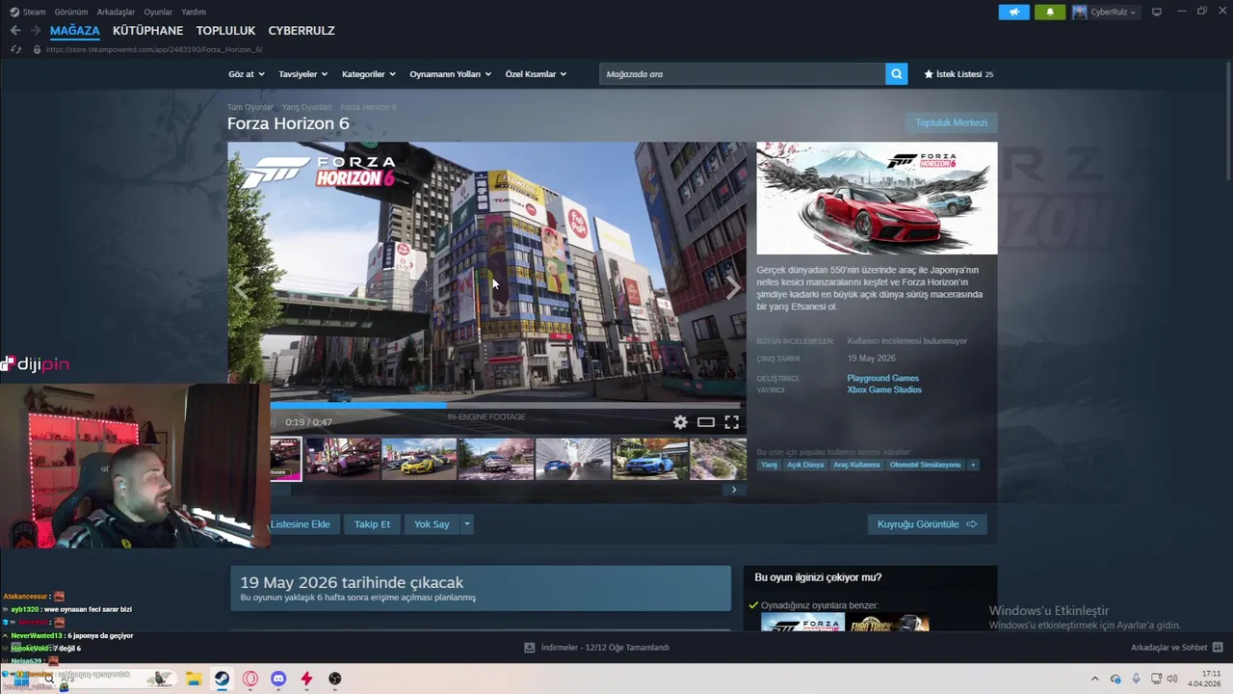Click the Topluluk Merkezi button

[951, 122]
